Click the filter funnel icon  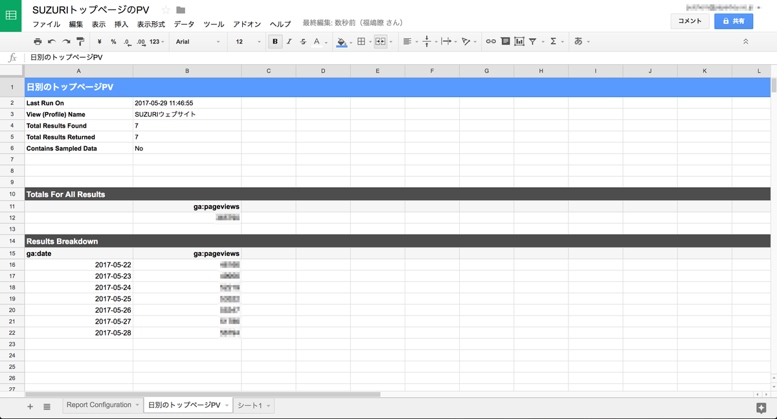tap(532, 41)
